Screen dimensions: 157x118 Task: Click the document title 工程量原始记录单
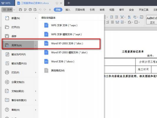(x=133, y=52)
